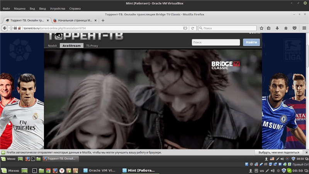This screenshot has width=309, height=174.
Task: Open the Устройства menu
Action: click(58, 8)
